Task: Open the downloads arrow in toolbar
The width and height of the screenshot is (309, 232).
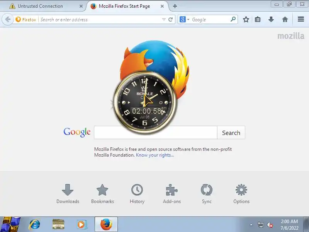Action: (x=271, y=19)
